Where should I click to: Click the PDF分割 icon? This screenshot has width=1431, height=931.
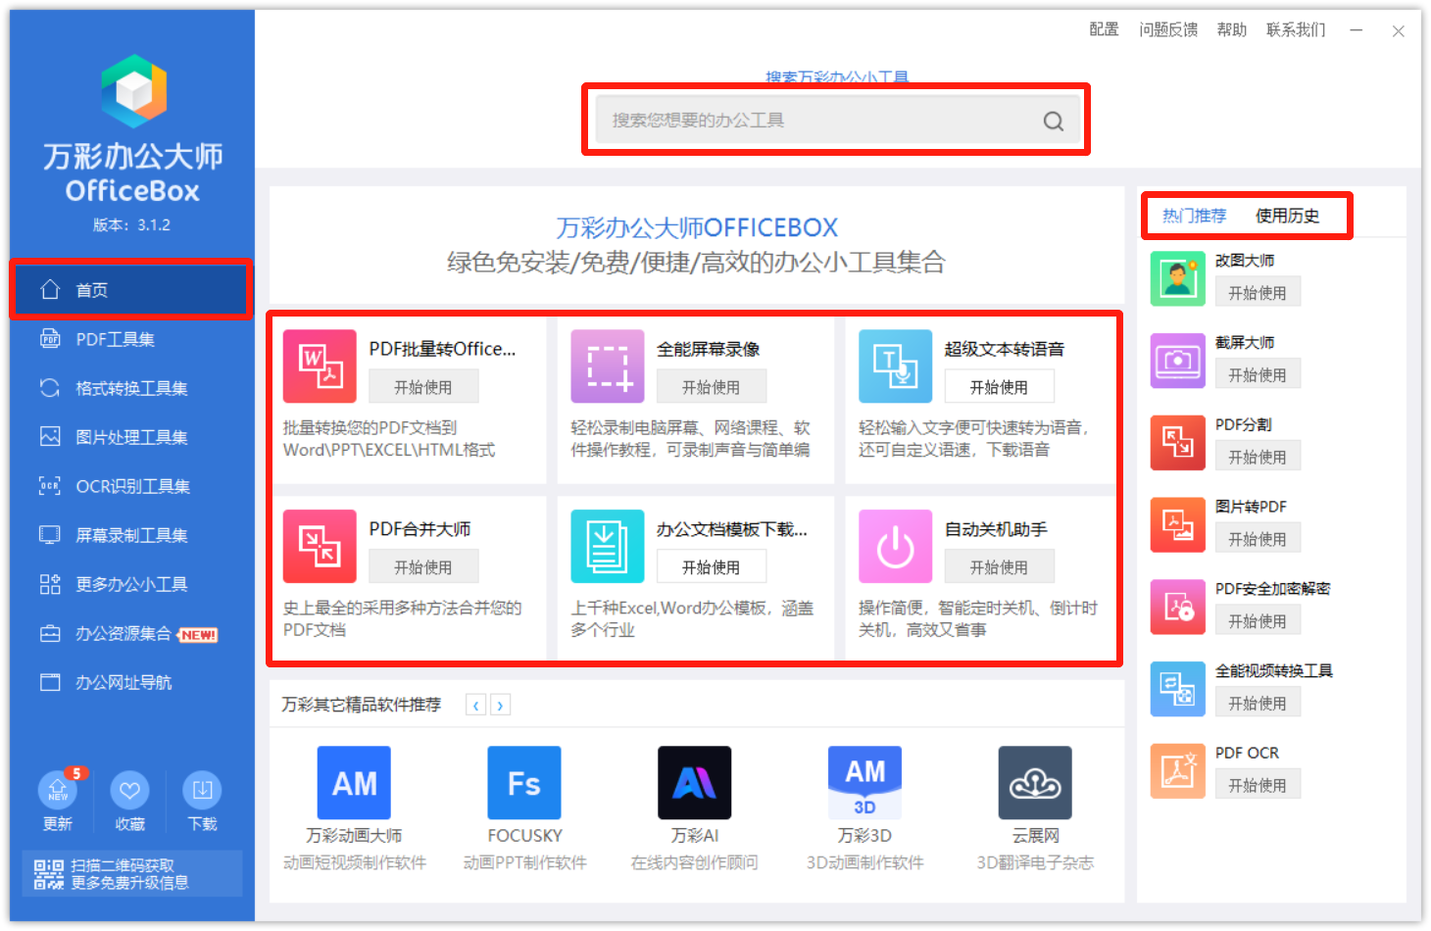1178,443
